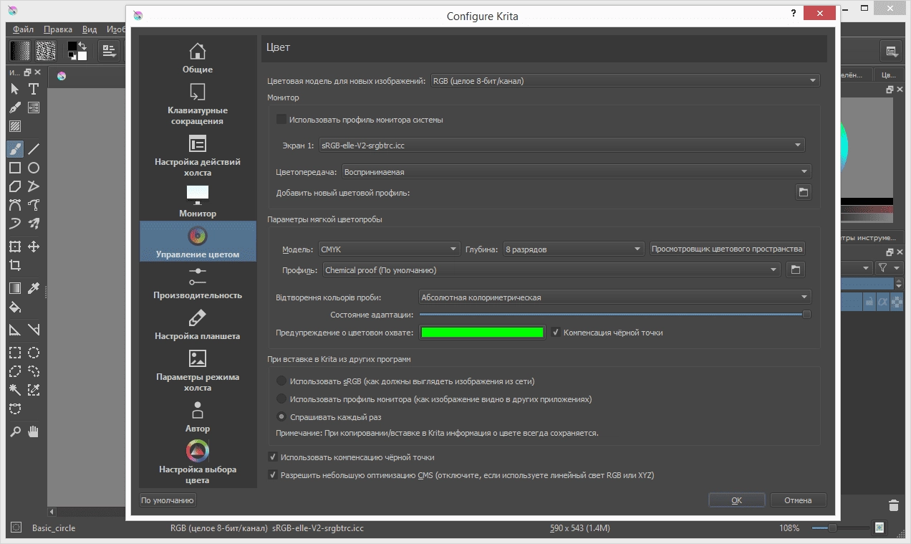Click folder button next to 'Профиль' dropdown

pyautogui.click(x=794, y=270)
